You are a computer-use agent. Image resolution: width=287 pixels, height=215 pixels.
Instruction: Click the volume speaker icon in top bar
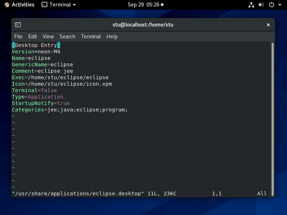click(x=261, y=5)
